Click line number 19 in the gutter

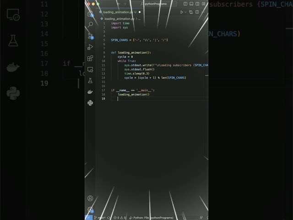point(103,99)
